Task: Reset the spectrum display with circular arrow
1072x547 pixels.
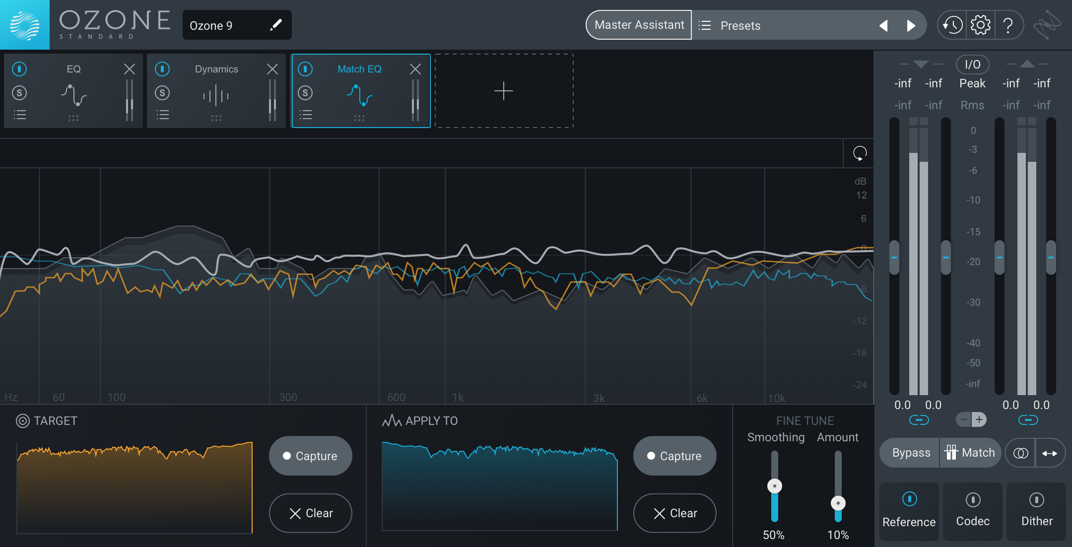Action: 860,153
